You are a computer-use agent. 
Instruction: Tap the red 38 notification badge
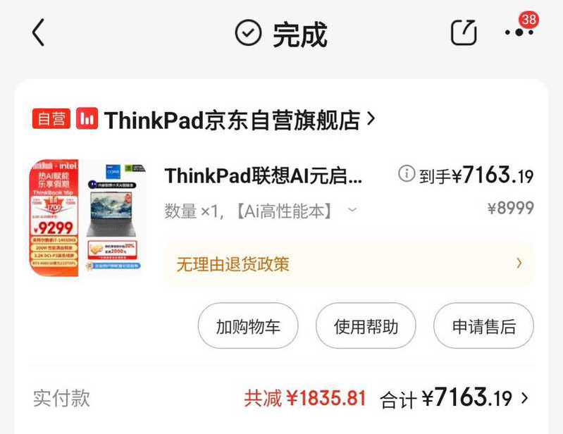coord(528,20)
